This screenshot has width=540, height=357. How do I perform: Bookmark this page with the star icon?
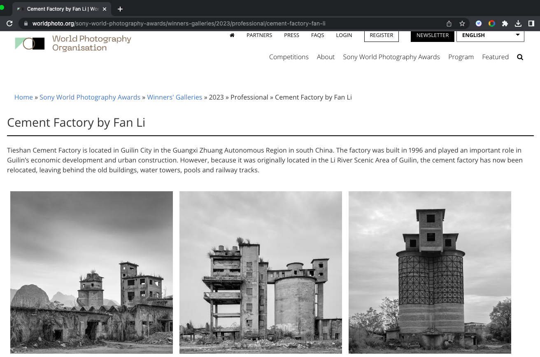(x=462, y=23)
